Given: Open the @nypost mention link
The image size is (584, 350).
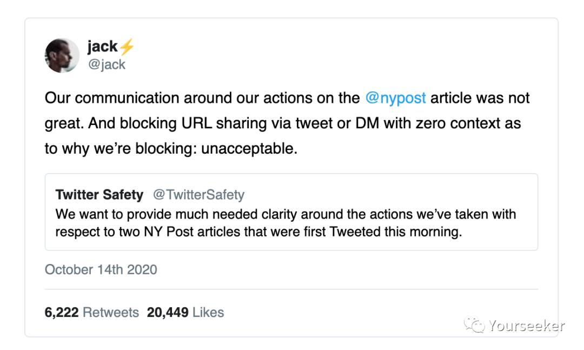Looking at the screenshot, I should [x=395, y=98].
